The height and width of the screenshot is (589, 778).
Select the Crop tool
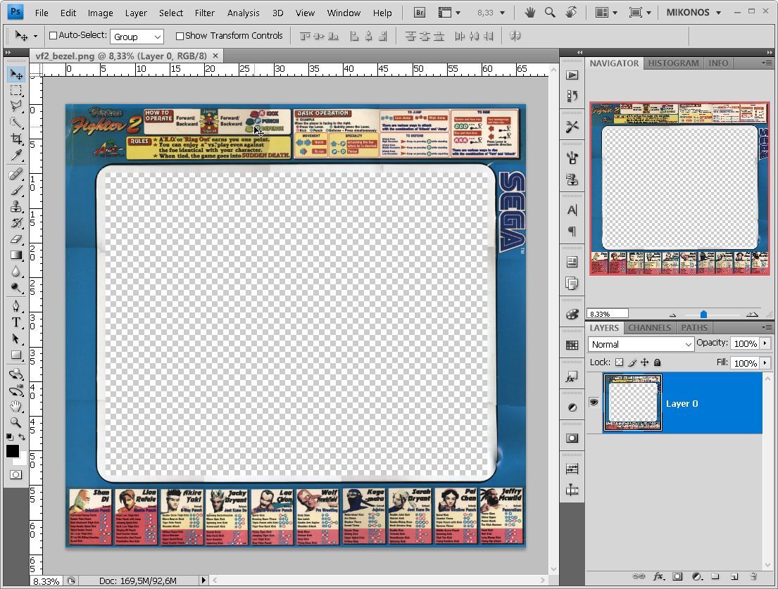(x=16, y=139)
